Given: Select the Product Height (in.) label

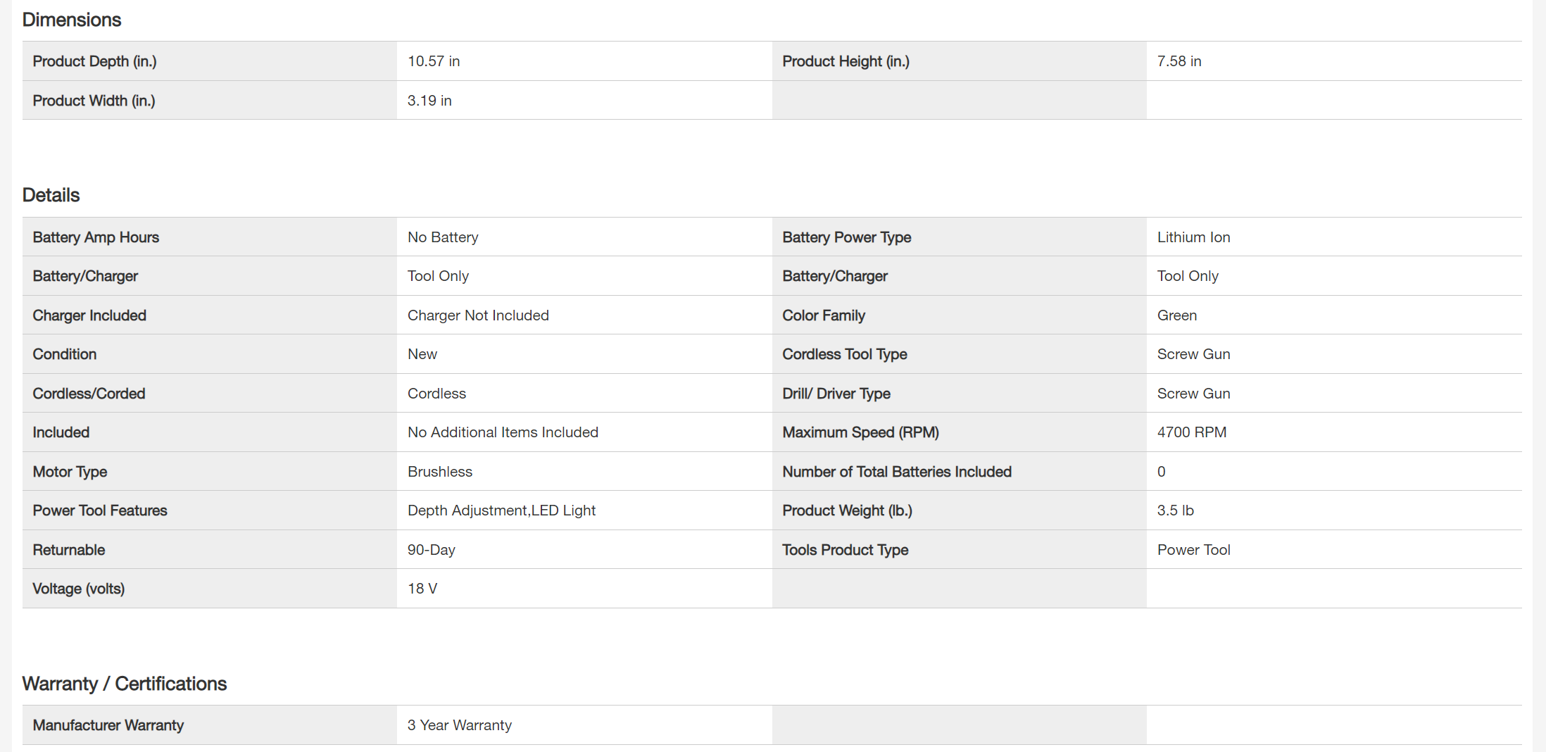Looking at the screenshot, I should click(846, 61).
